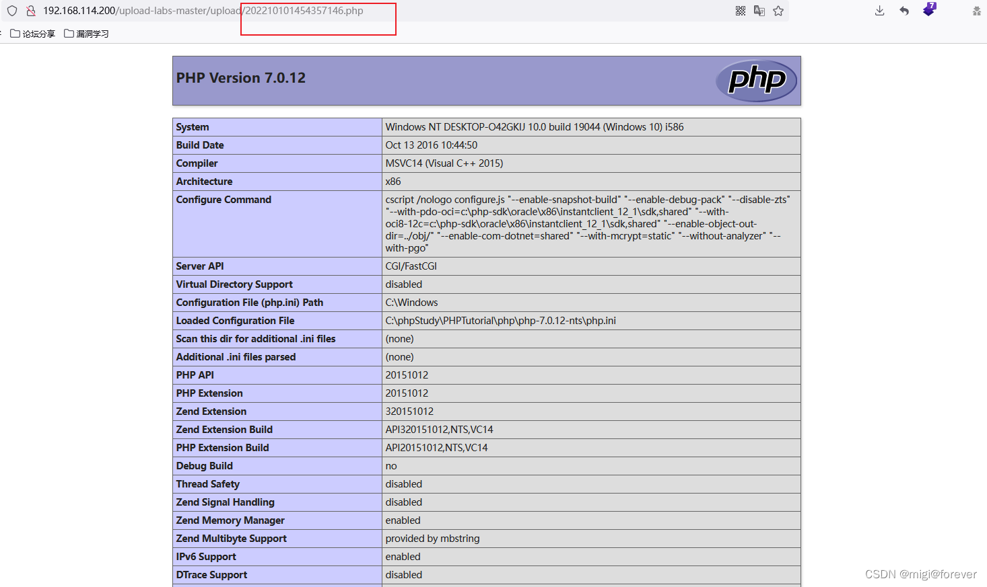The image size is (987, 587).
Task: Click the PHP Version 7.0.12 heading
Action: 241,78
